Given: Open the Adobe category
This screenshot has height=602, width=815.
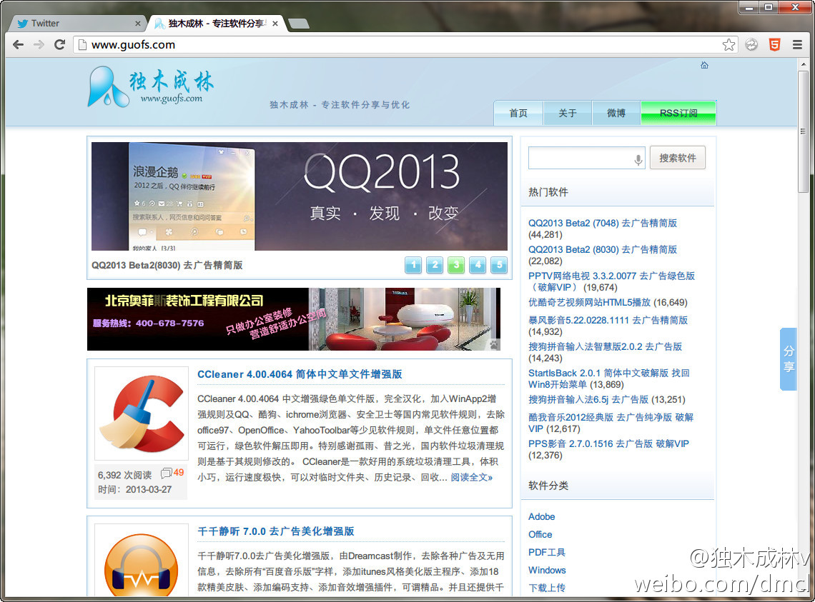Looking at the screenshot, I should point(542,516).
